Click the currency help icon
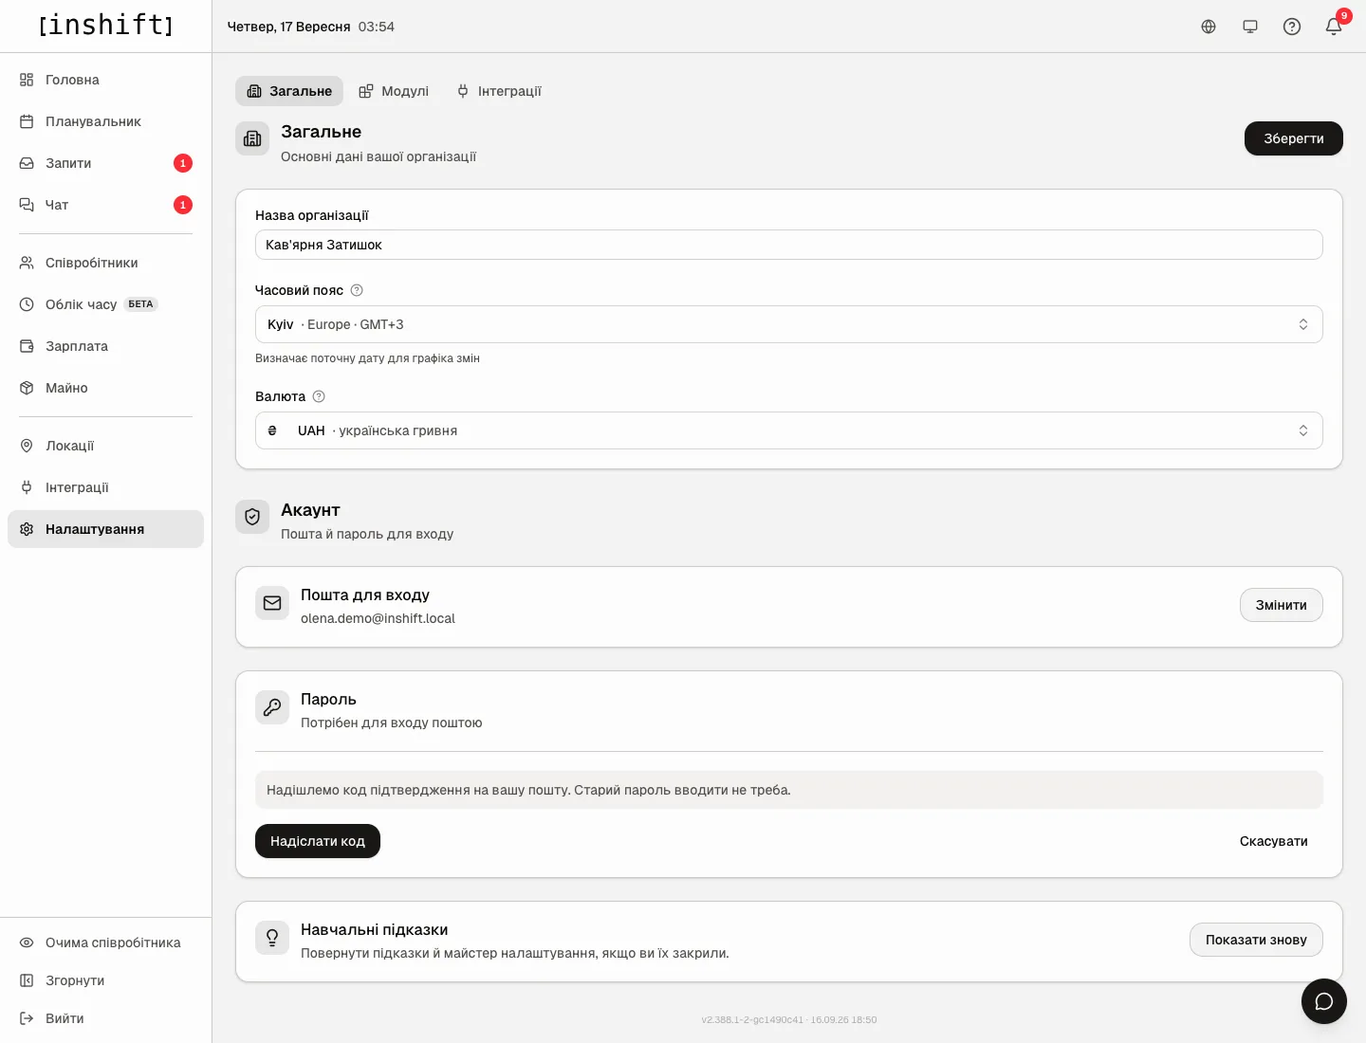 [x=319, y=396]
